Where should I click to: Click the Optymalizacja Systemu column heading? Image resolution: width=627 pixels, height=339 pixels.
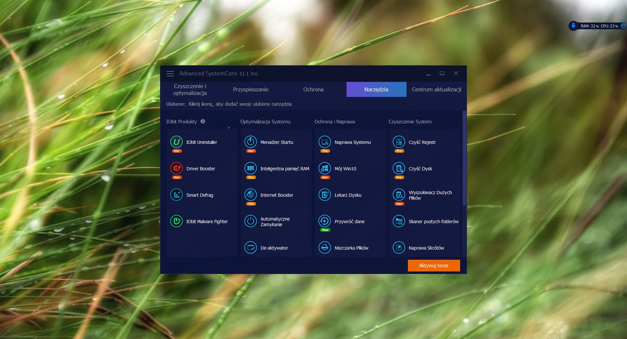tap(265, 122)
